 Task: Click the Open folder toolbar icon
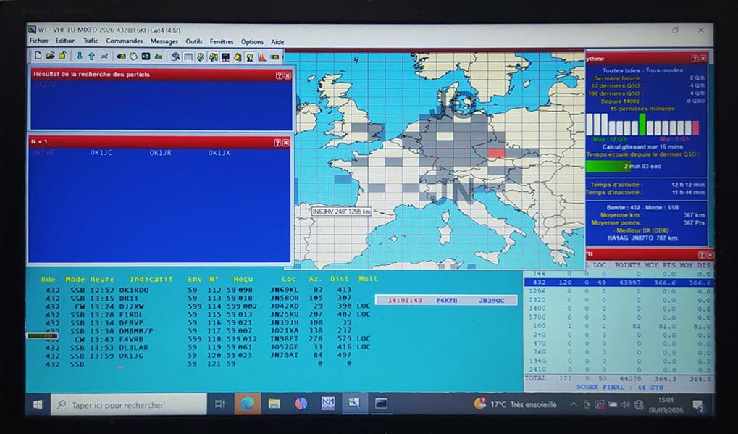[x=51, y=56]
